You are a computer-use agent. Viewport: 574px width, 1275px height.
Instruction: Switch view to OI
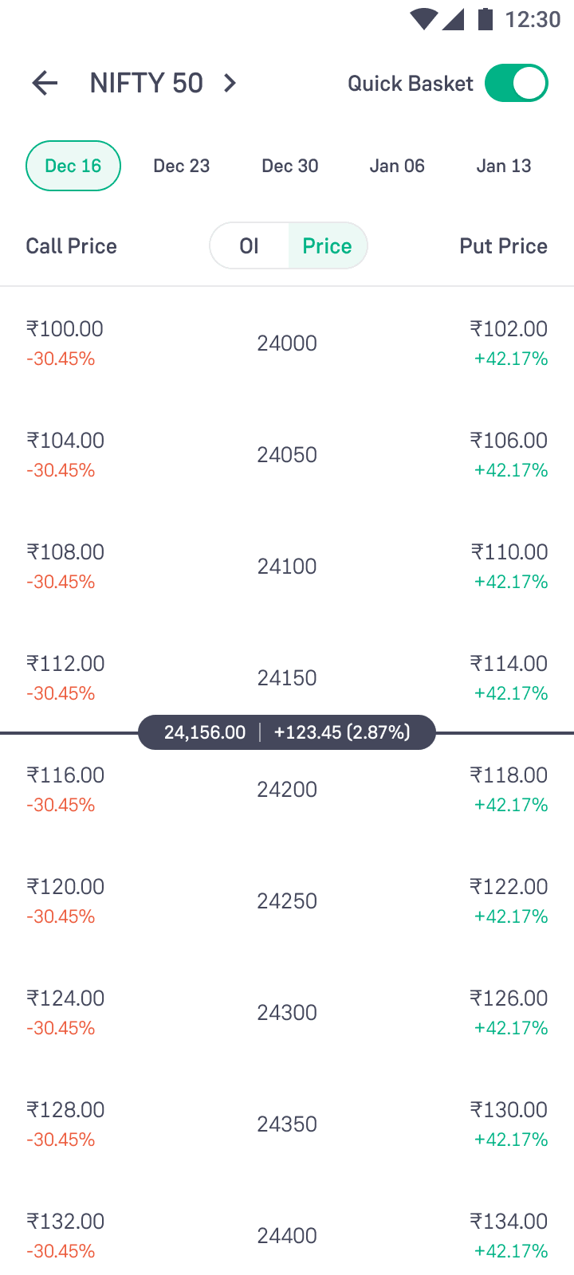[x=250, y=245]
